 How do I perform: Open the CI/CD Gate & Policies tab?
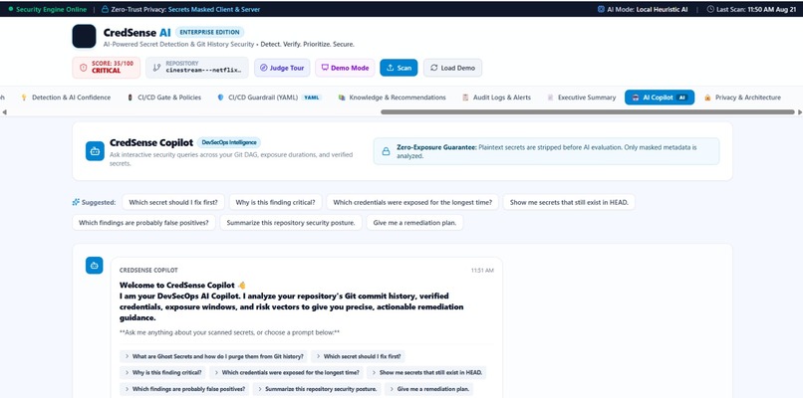(164, 98)
